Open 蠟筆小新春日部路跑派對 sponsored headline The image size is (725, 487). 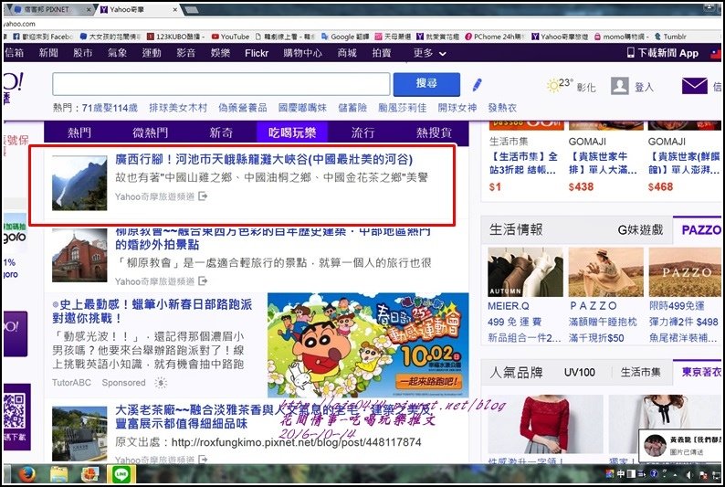pyautogui.click(x=152, y=312)
